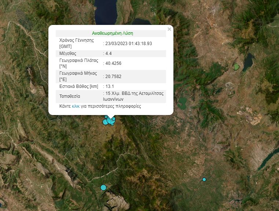The width and height of the screenshot is (279, 211).
Task: Click the 'Μέγεθος' label
Action: pos(68,53)
